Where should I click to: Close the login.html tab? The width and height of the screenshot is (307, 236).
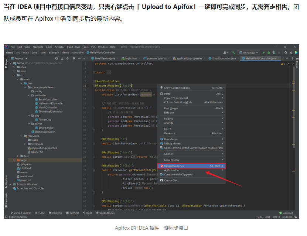click(x=139, y=58)
